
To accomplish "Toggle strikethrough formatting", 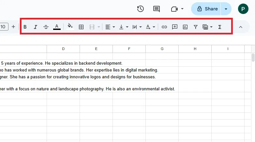I will [46, 27].
